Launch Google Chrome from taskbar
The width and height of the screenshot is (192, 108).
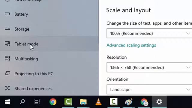[53, 102]
